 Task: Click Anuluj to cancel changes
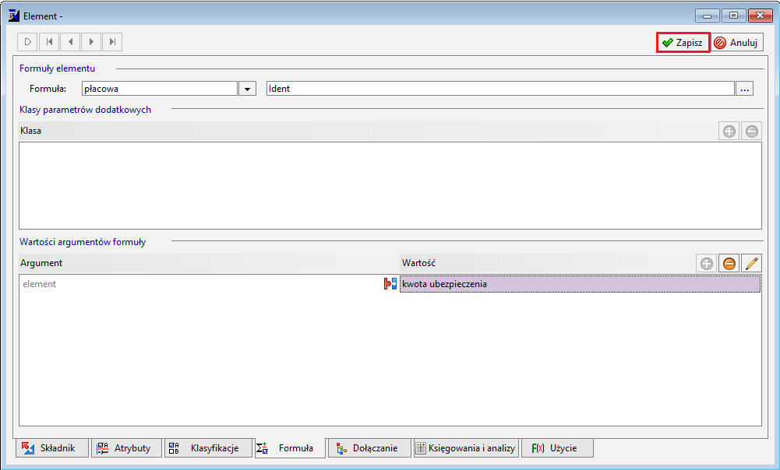[736, 43]
